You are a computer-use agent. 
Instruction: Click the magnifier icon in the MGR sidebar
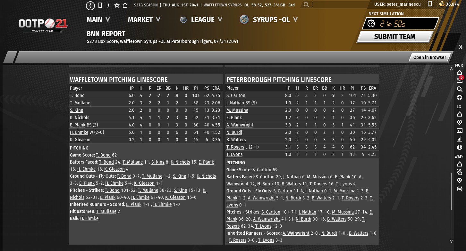pos(459,89)
